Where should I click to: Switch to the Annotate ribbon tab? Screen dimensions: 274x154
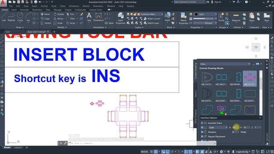click(24, 10)
